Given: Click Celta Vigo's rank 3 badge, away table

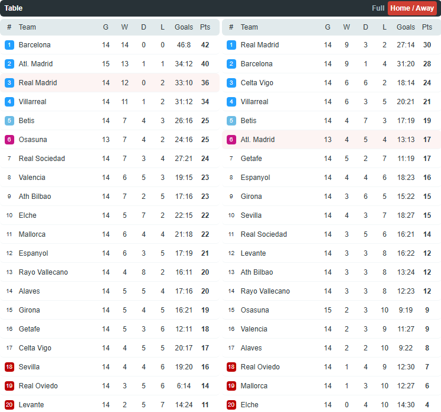Looking at the screenshot, I should (x=231, y=83).
